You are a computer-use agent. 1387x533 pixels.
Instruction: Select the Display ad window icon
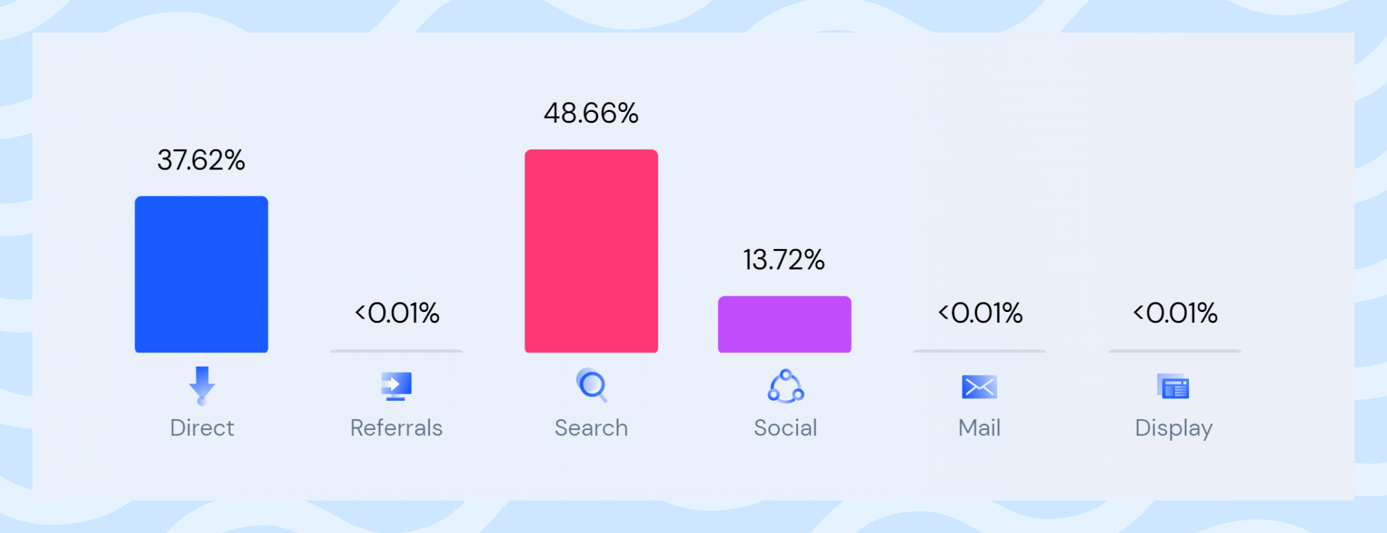1173,387
